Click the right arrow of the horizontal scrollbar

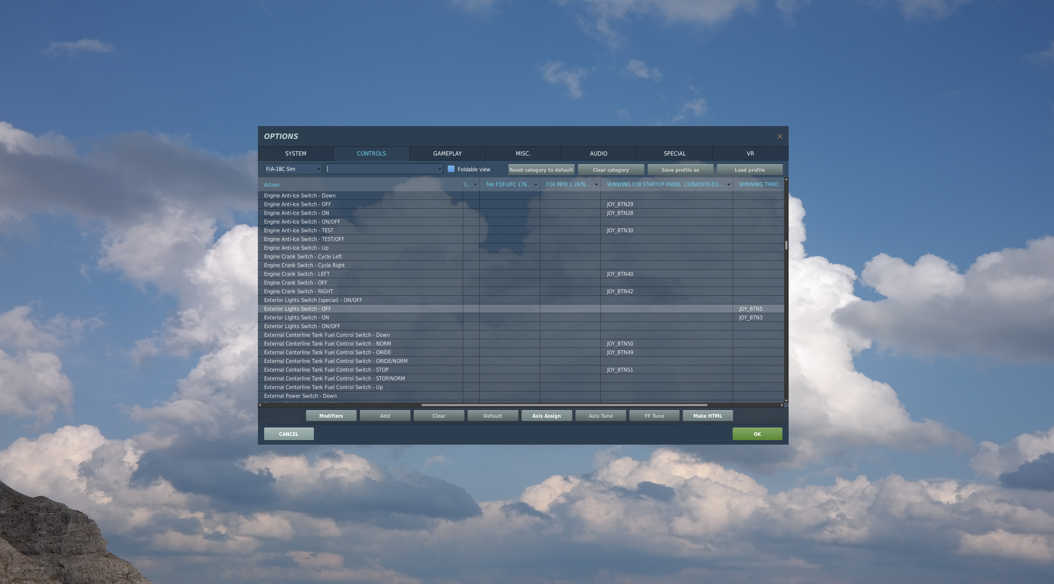coord(782,405)
